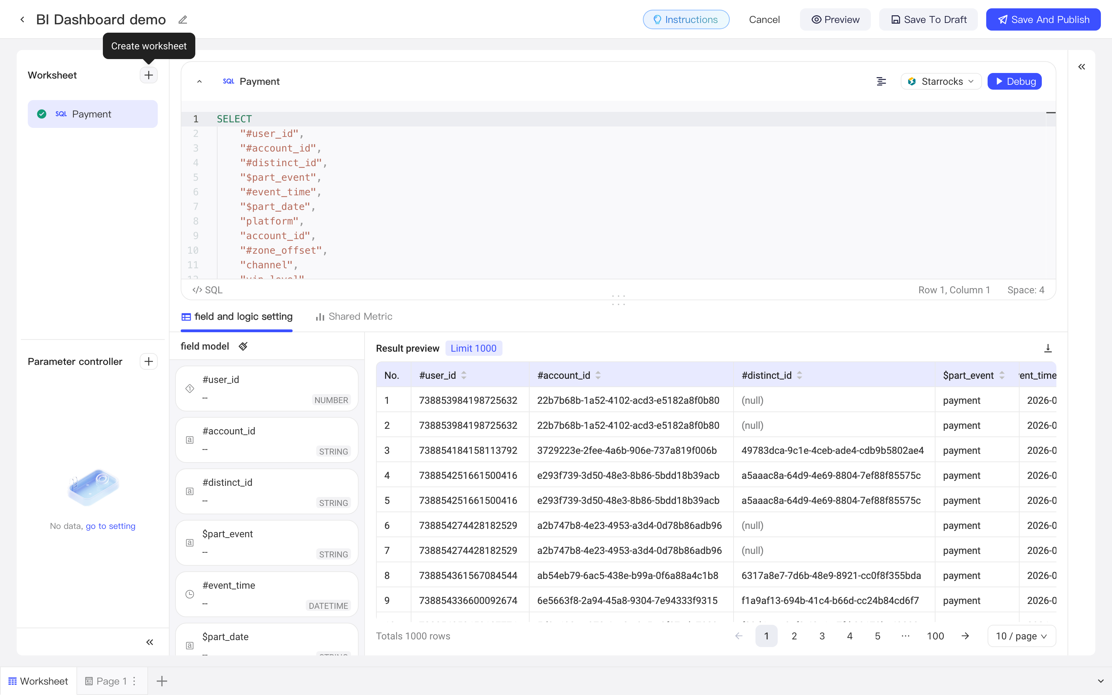This screenshot has width=1112, height=695.
Task: Click the SQL mode label below editor
Action: [x=207, y=290]
